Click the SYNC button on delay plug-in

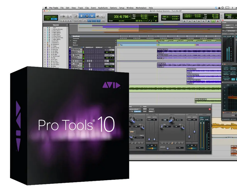[132, 132]
